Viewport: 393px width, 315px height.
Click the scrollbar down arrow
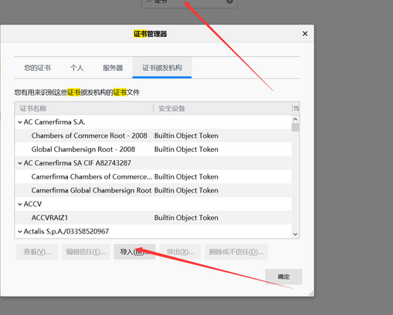(x=295, y=234)
